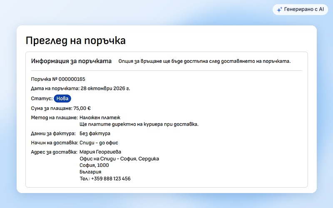Click the return option notice text
Screen dimensions: 333x208
pos(204,61)
